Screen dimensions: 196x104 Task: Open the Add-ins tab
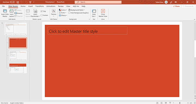pyautogui.click(x=76, y=6)
